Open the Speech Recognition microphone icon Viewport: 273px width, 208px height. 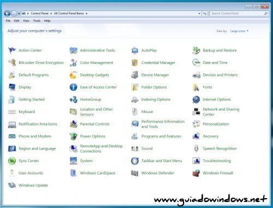[196, 148]
